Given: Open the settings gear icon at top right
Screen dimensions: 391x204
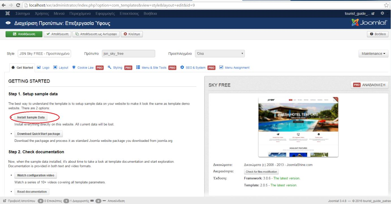Looking at the screenshot, I should point(383,13).
